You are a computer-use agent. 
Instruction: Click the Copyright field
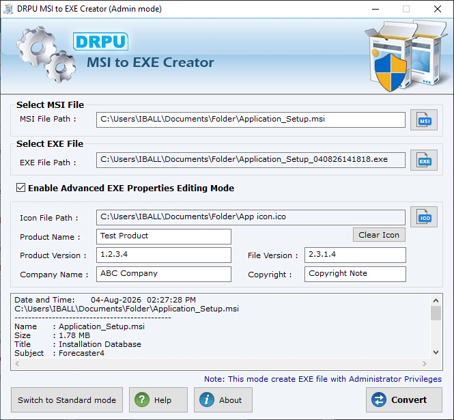point(355,274)
